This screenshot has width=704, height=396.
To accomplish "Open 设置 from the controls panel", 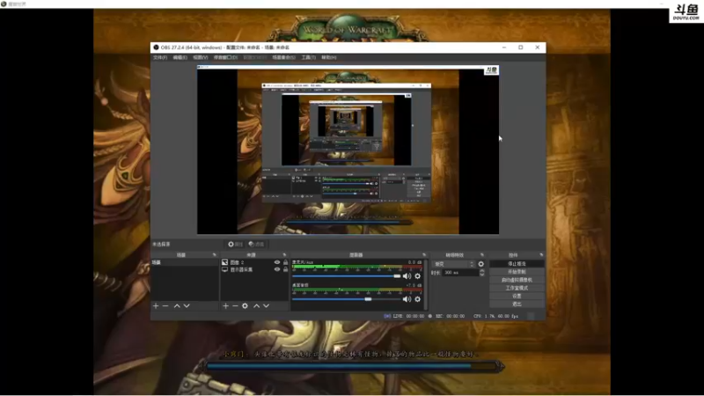I will coord(517,296).
